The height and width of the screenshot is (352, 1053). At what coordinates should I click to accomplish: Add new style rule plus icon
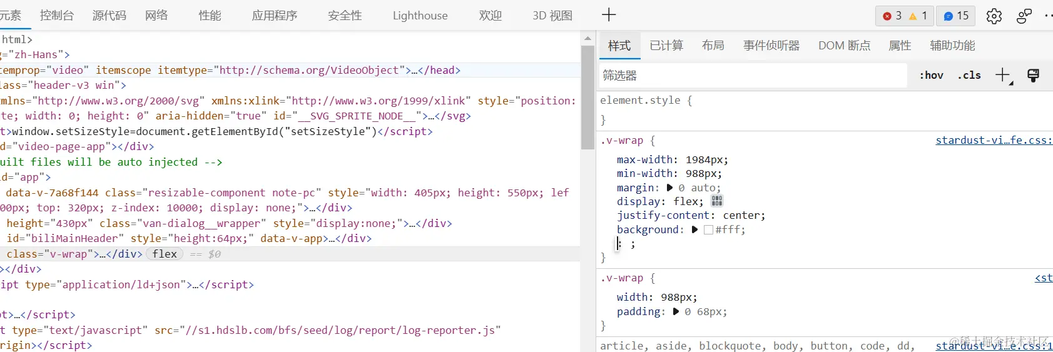pos(1004,76)
